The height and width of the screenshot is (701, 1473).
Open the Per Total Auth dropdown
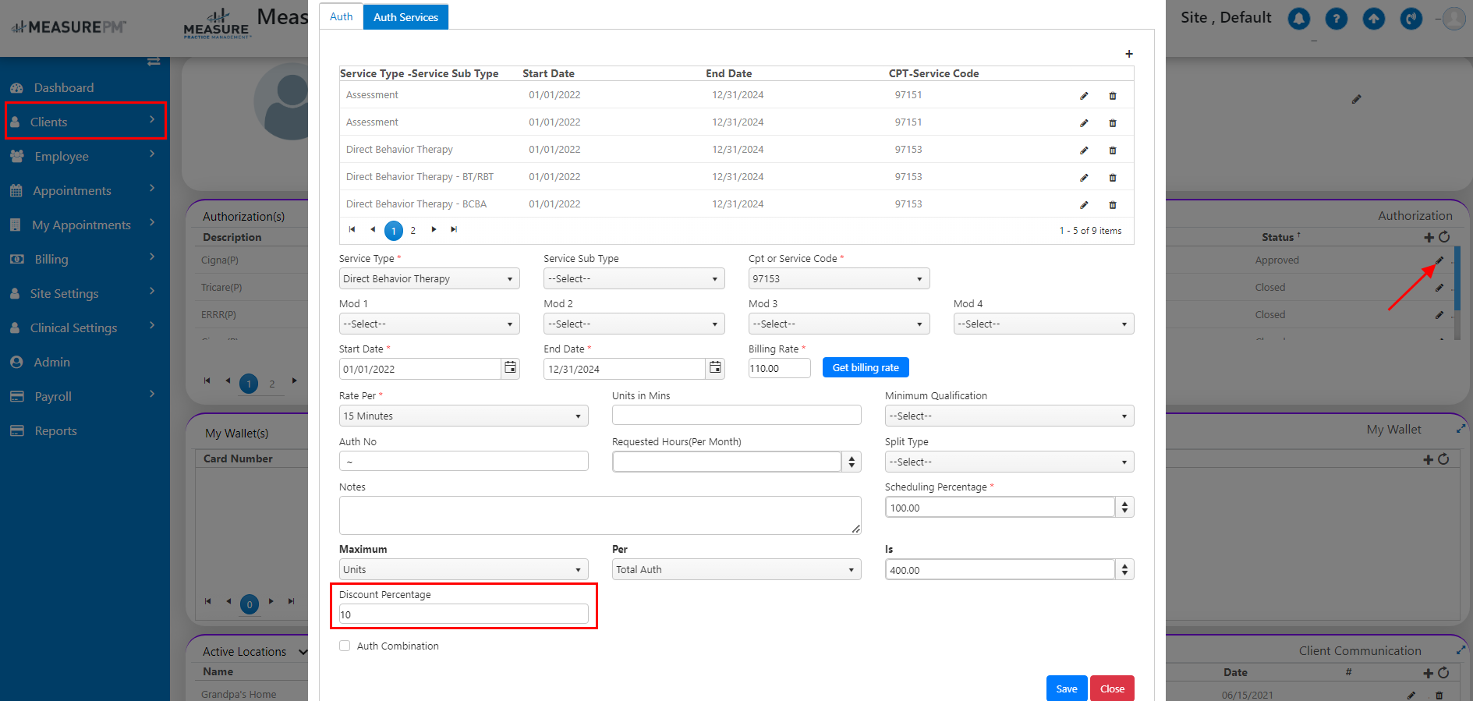pos(736,569)
